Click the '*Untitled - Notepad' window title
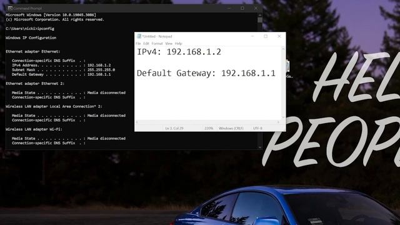 tap(157, 36)
